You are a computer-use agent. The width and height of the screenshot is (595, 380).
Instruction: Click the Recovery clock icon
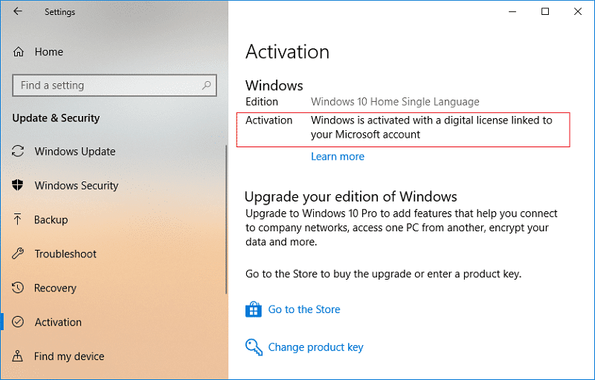(19, 289)
